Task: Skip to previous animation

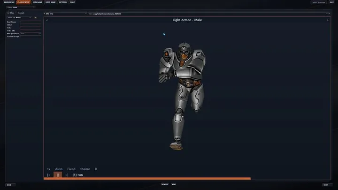Action: point(48,175)
